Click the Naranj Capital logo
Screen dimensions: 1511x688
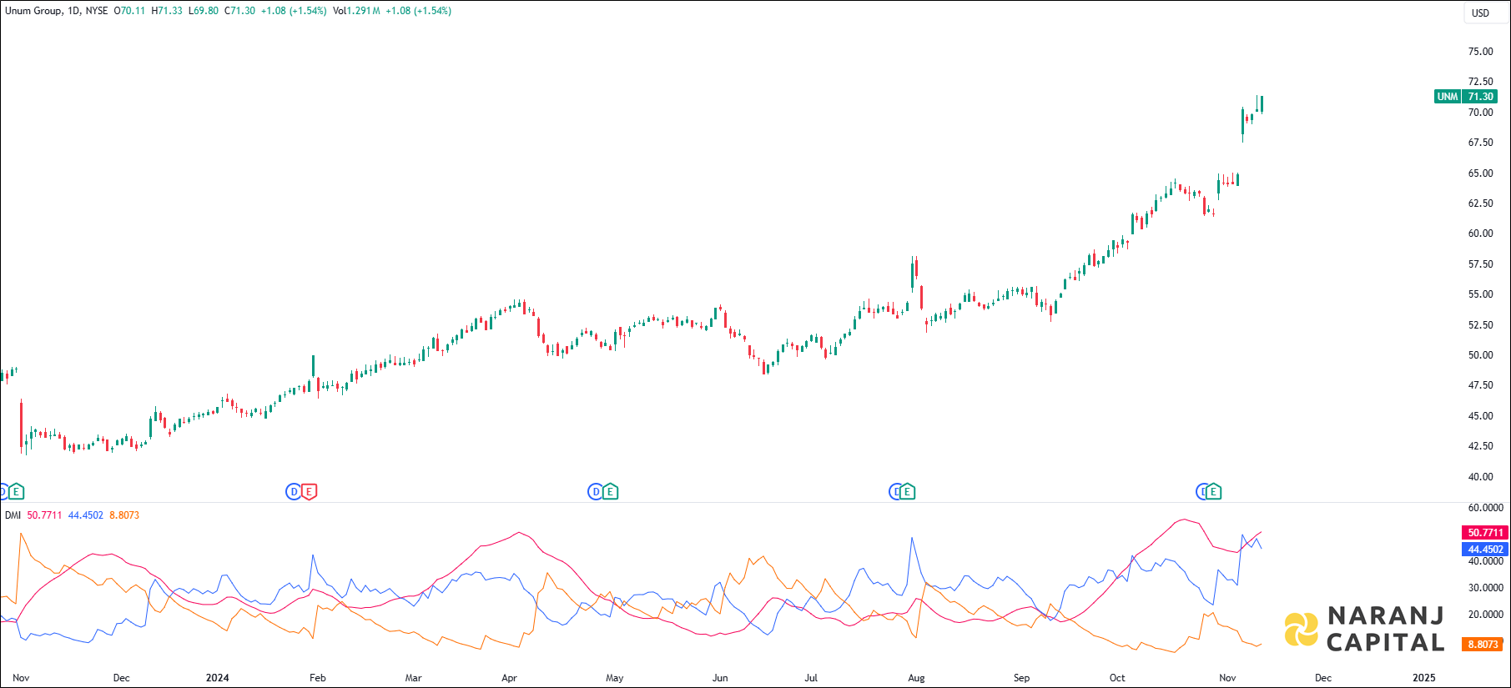tap(1365, 630)
